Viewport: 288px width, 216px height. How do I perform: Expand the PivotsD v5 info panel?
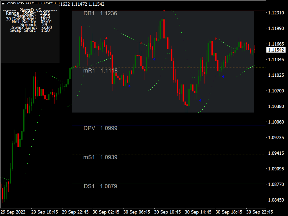[30, 10]
